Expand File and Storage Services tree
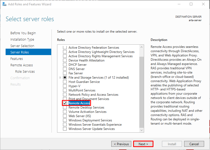The width and height of the screenshot is (210, 150). point(60,78)
